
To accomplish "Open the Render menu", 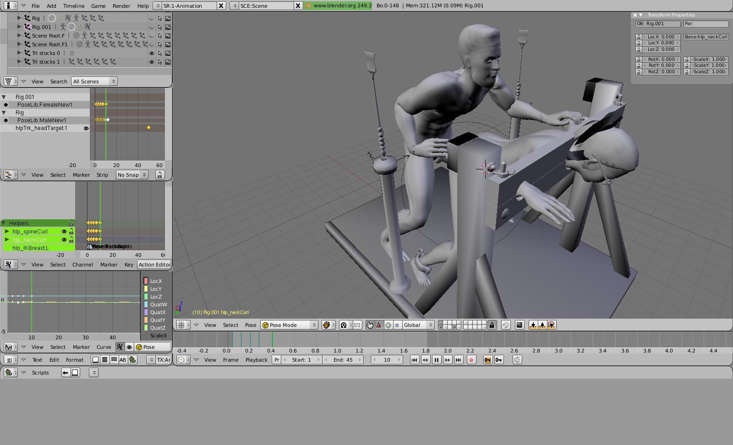I will click(121, 6).
